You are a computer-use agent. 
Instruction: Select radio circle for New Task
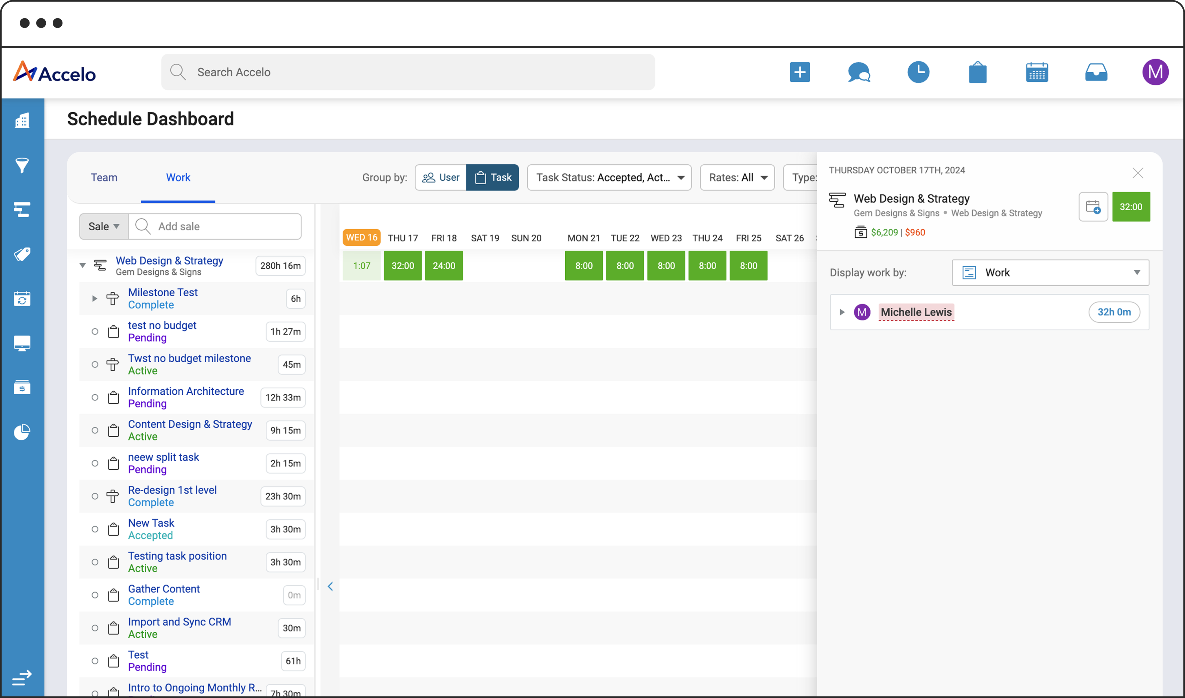click(x=95, y=529)
